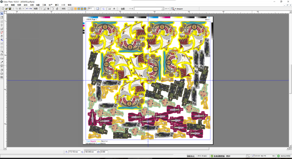Toggle the crossed-box outline view button
Image resolution: width=292 pixels, height=159 pixels.
(x=69, y=8)
